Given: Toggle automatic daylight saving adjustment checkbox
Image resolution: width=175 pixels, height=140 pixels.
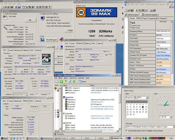Looking at the screenshot, I should 127,131.
